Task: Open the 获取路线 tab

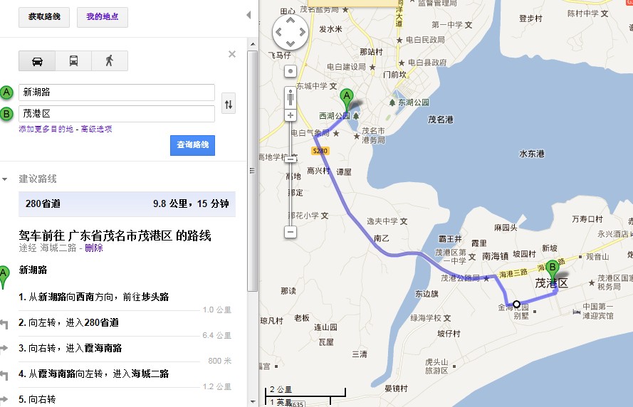Action: point(44,16)
